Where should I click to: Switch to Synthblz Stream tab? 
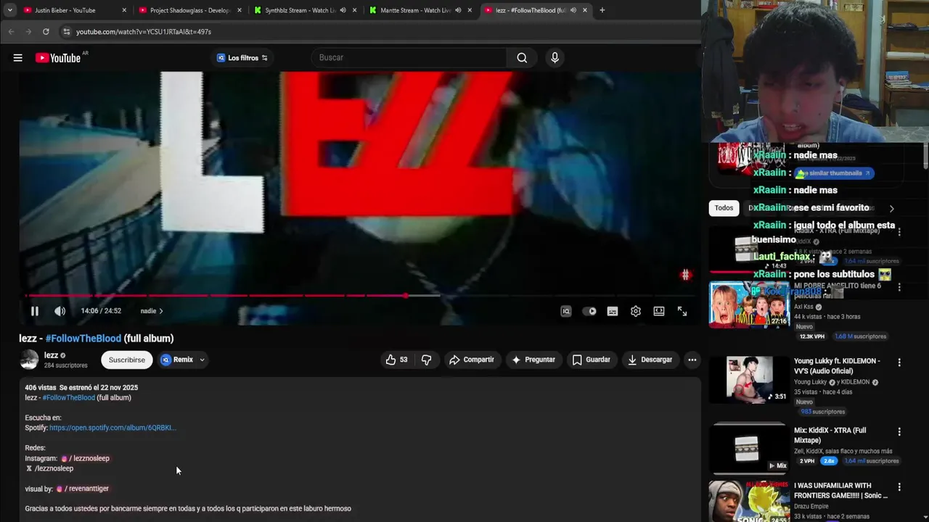[299, 10]
